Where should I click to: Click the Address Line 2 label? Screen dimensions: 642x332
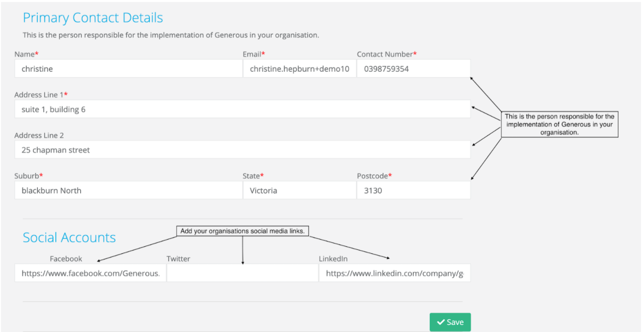pos(39,135)
